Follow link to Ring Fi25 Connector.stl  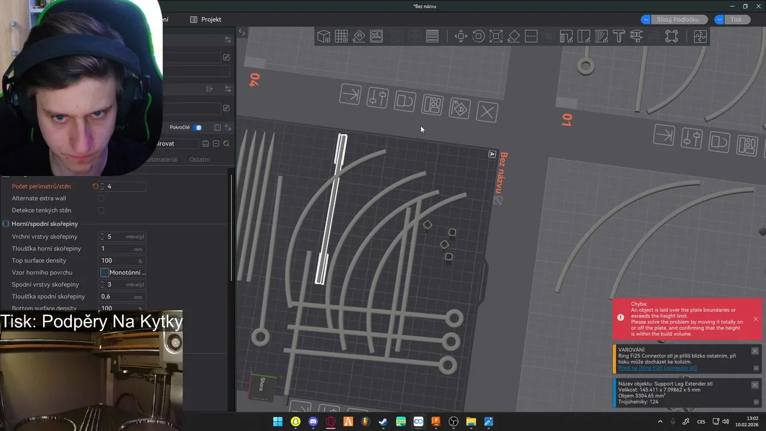[x=657, y=368]
